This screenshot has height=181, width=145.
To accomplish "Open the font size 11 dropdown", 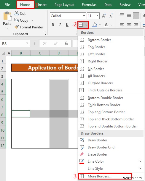I will (98, 16).
